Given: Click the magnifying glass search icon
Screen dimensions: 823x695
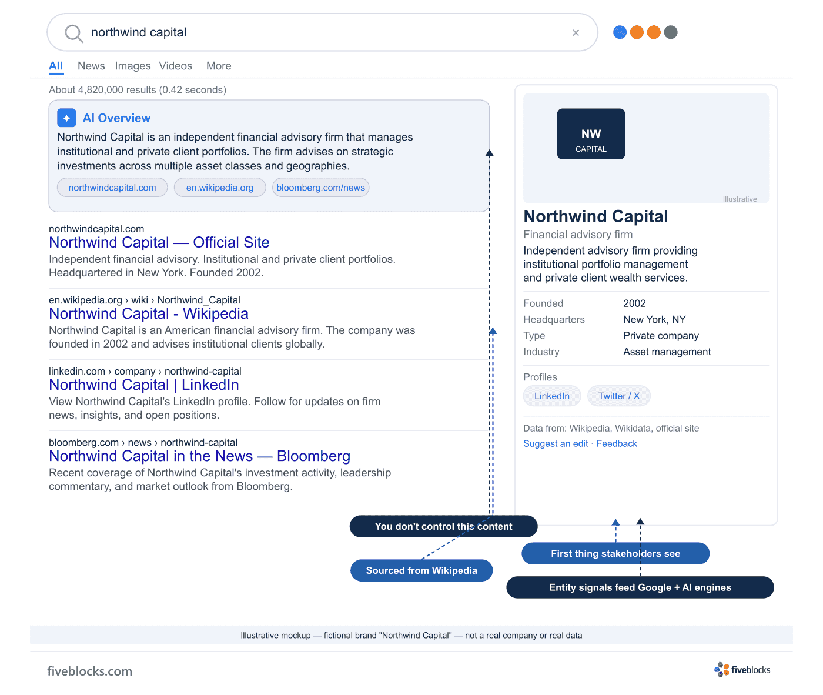Looking at the screenshot, I should (x=74, y=33).
